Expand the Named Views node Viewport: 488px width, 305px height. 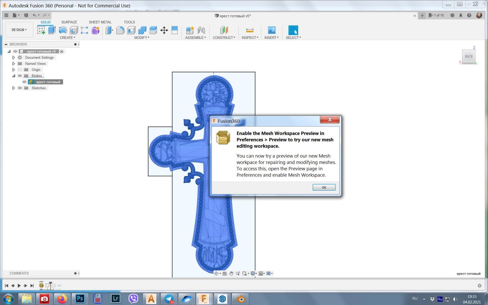(x=14, y=64)
